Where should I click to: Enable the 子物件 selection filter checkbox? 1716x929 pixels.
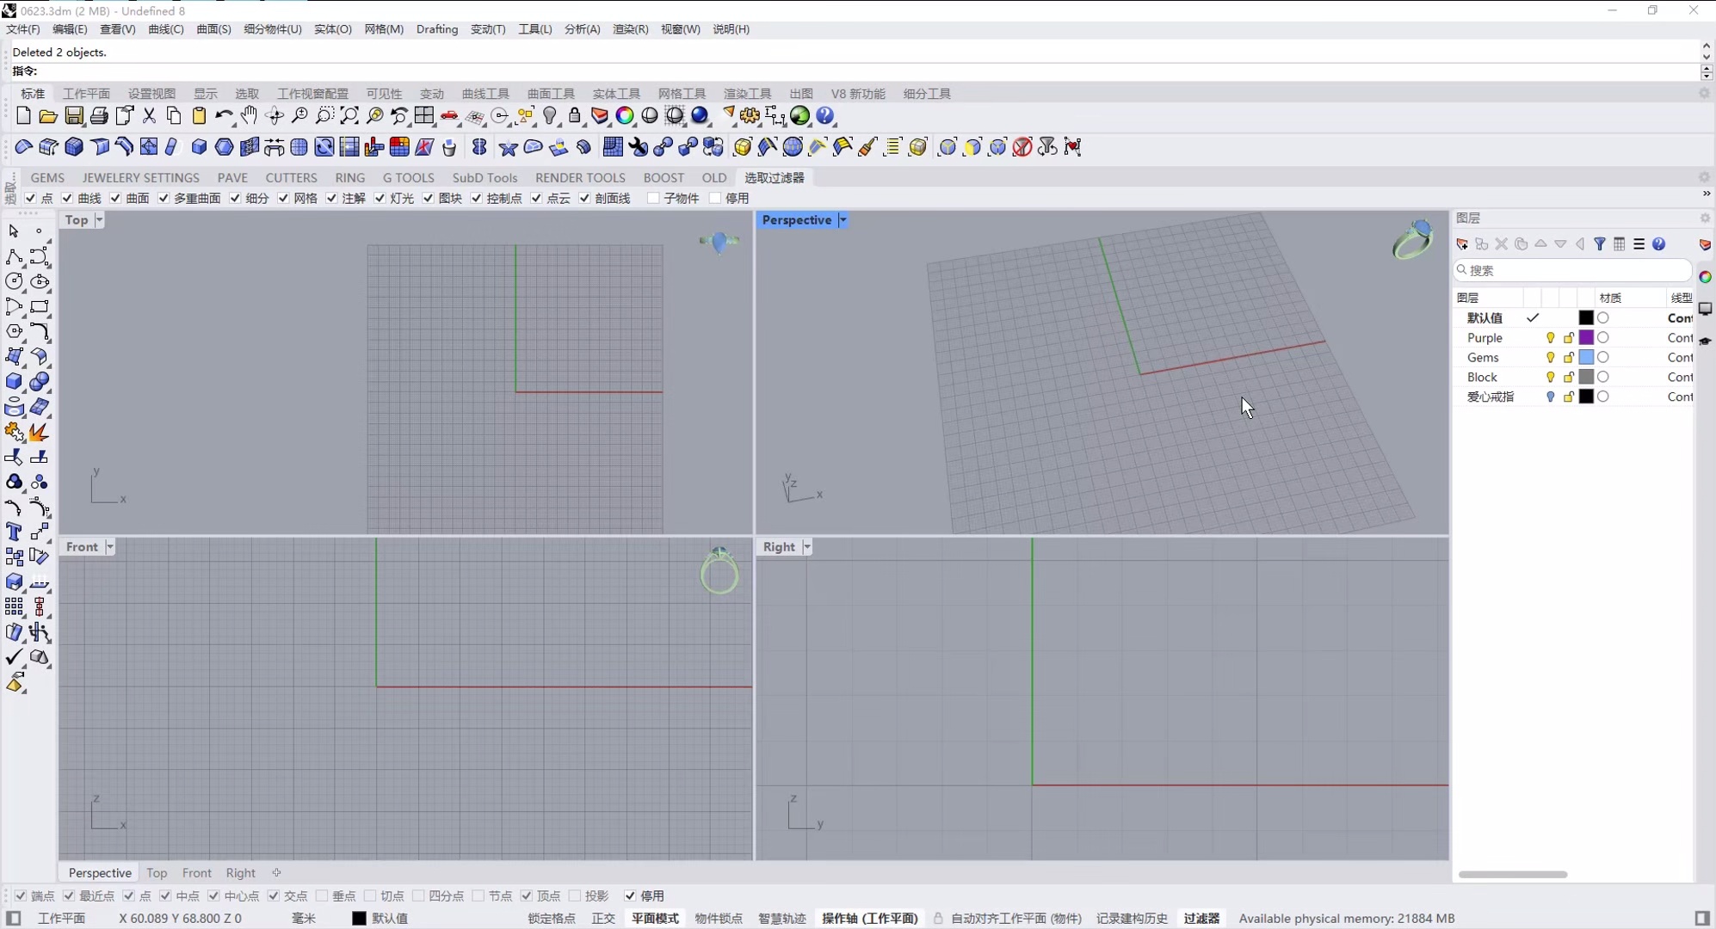(x=653, y=198)
